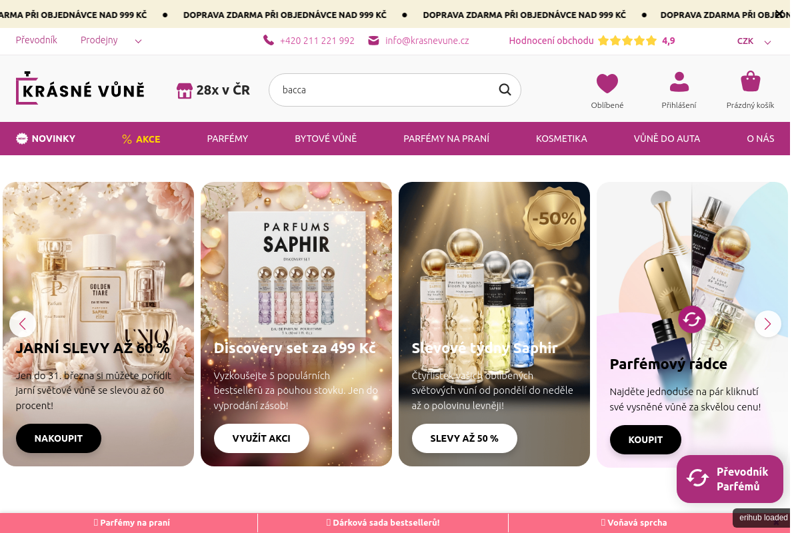Select AKCE menu item
Image resolution: width=800 pixels, height=533 pixels.
(x=148, y=139)
